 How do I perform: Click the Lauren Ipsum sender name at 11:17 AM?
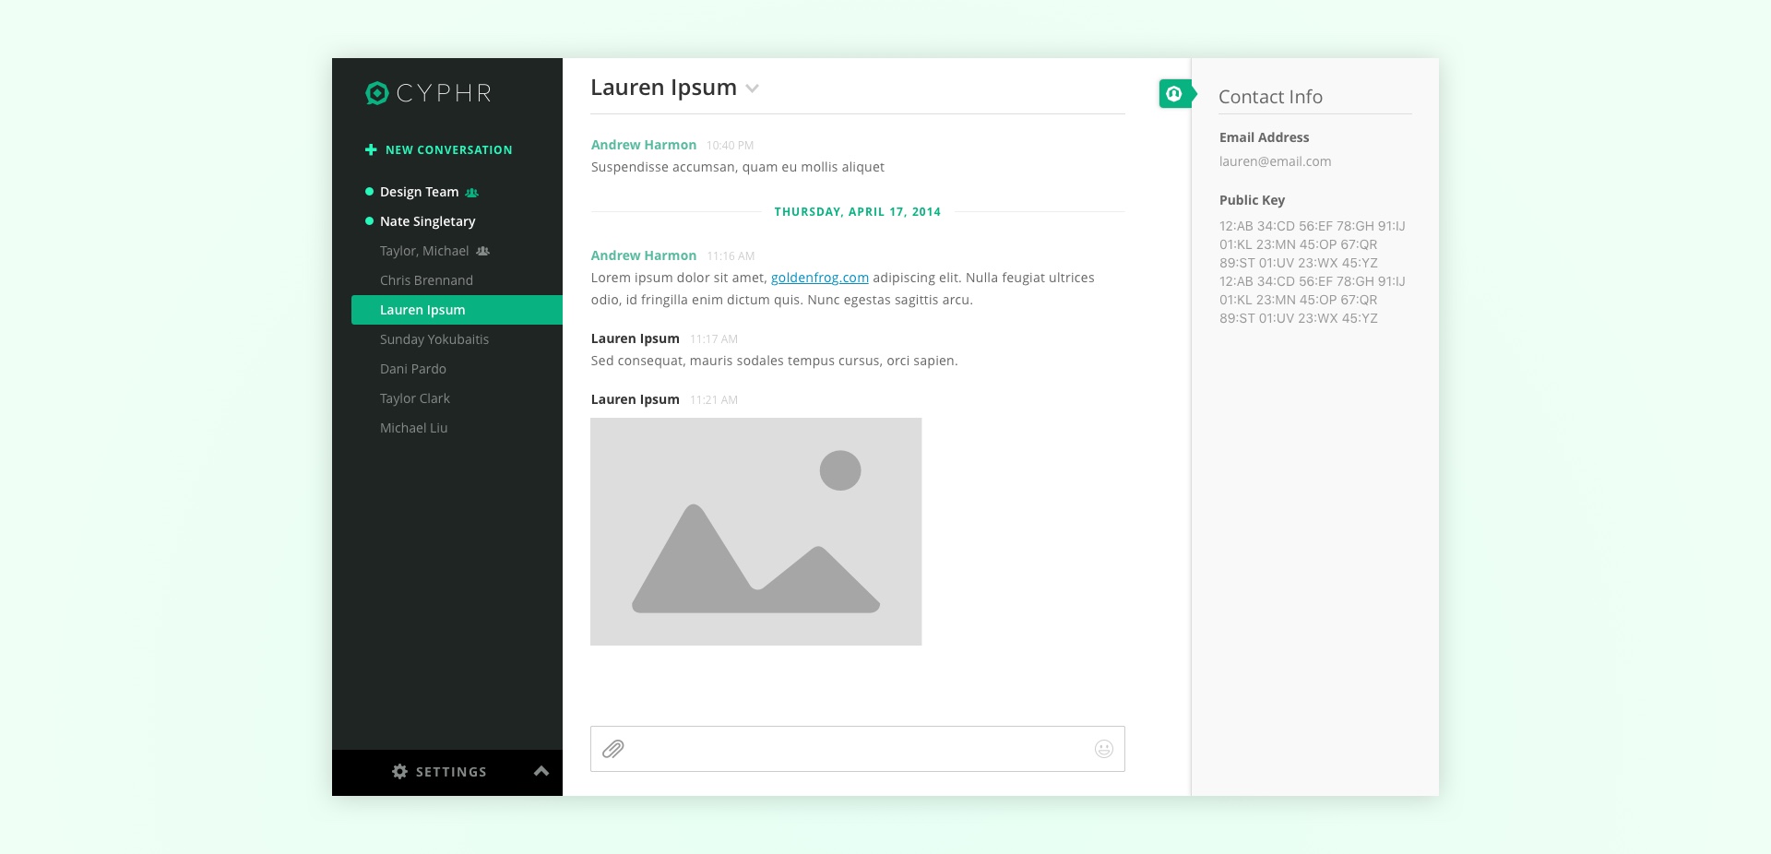[636, 338]
